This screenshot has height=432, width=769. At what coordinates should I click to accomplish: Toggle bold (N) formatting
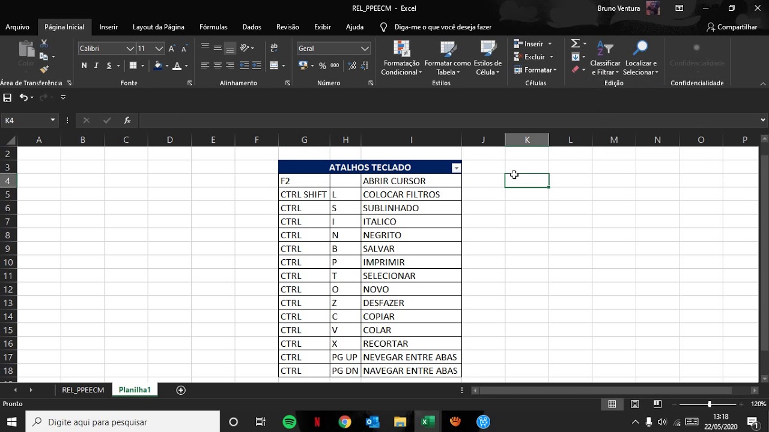pyautogui.click(x=84, y=65)
